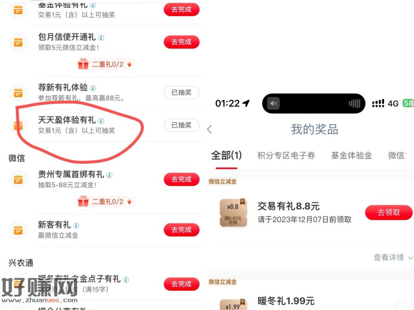
Task: Tap ¥8.8 coupon thumbnail
Action: coord(233,212)
